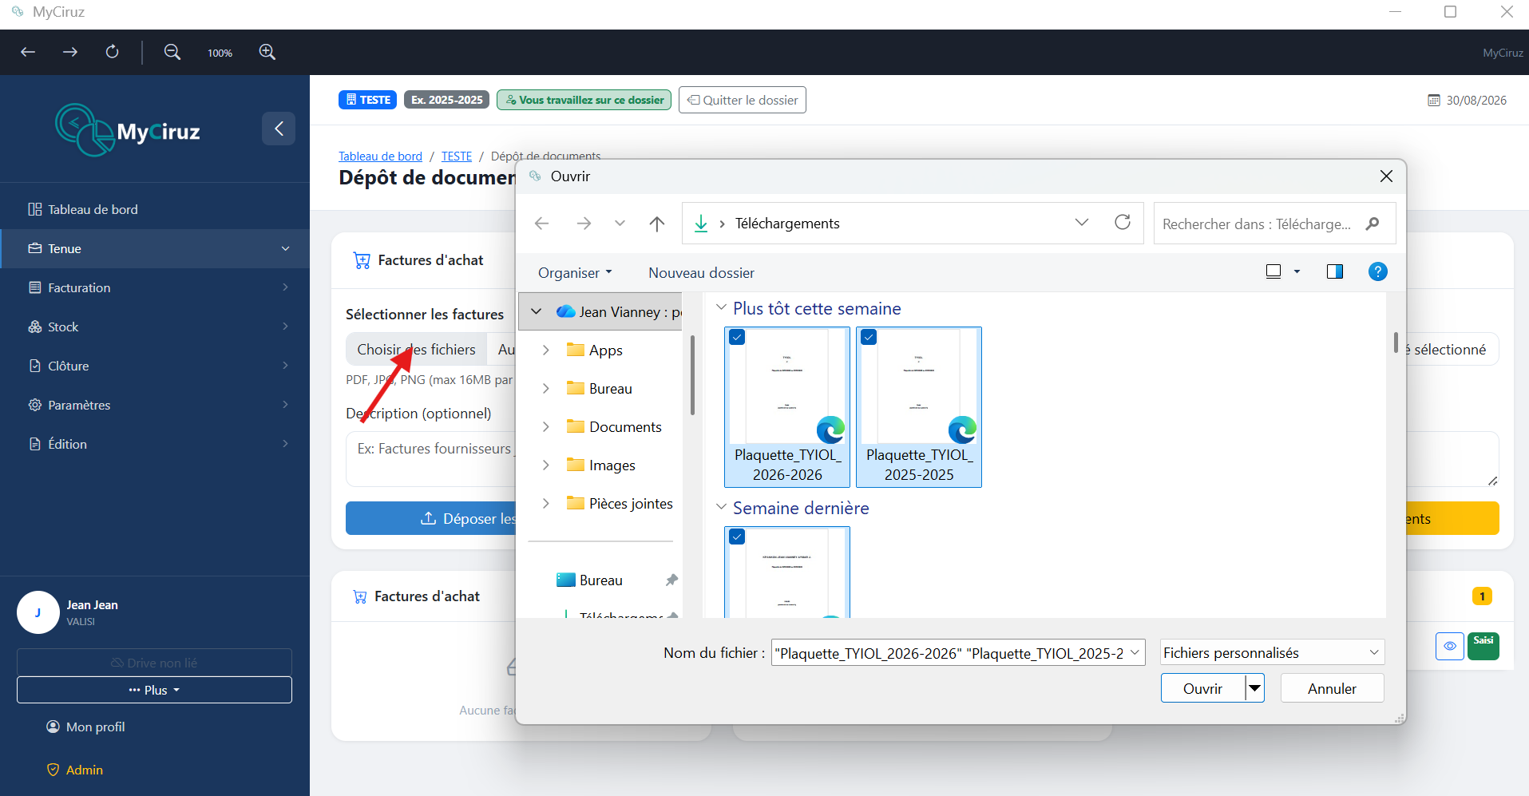Click the forward arrow in the Ouvrir dialog
The width and height of the screenshot is (1529, 796).
[584, 224]
